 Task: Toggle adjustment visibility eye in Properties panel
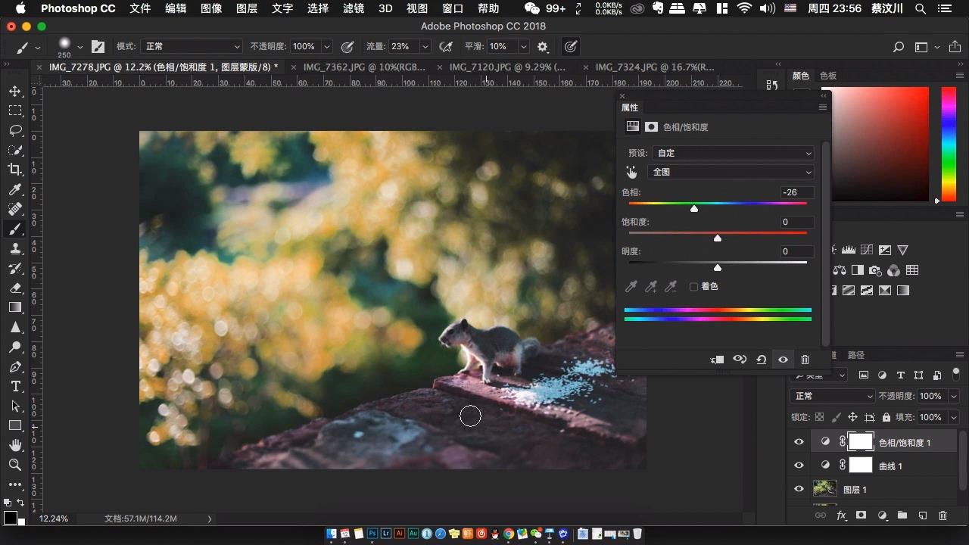click(x=783, y=360)
